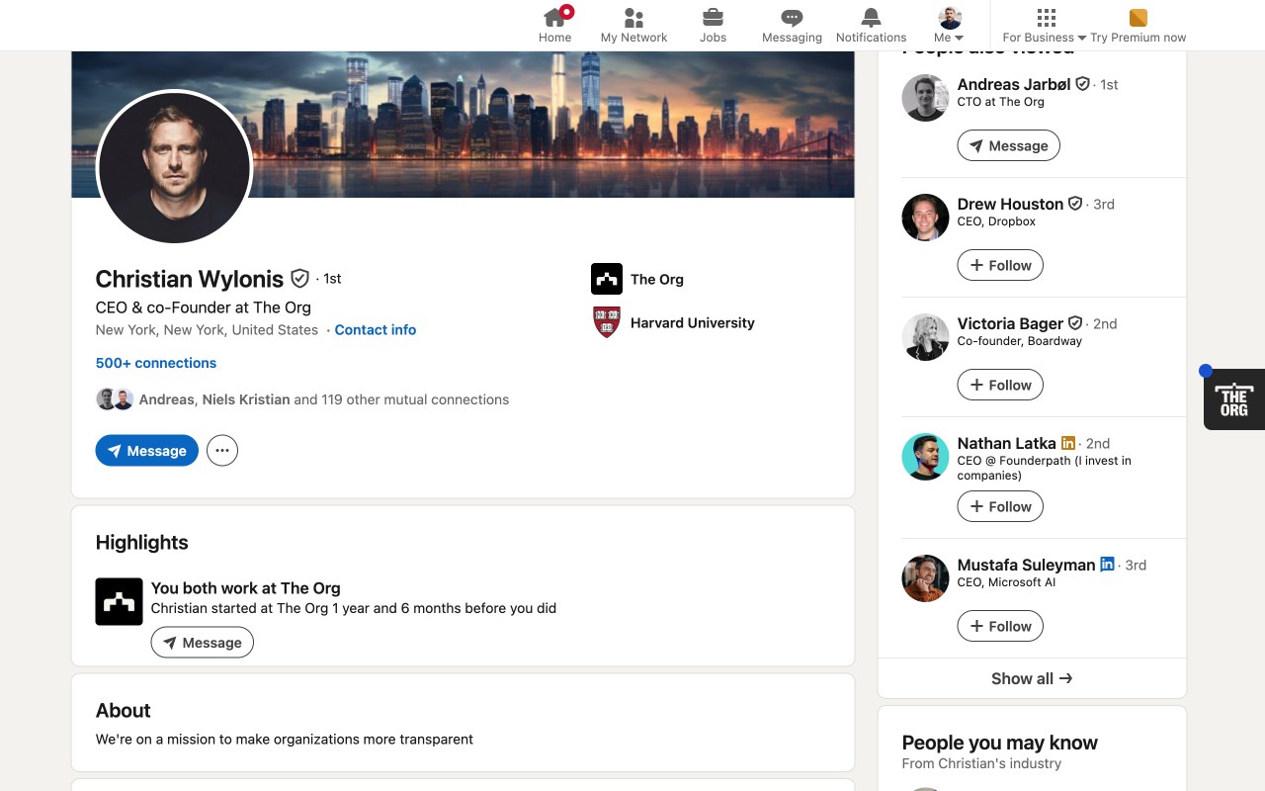The image size is (1265, 791).
Task: Show all people also viewed
Action: 1032,678
